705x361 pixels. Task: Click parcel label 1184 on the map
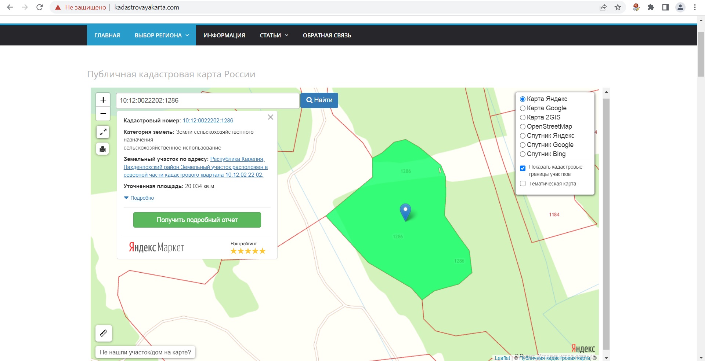click(x=554, y=214)
